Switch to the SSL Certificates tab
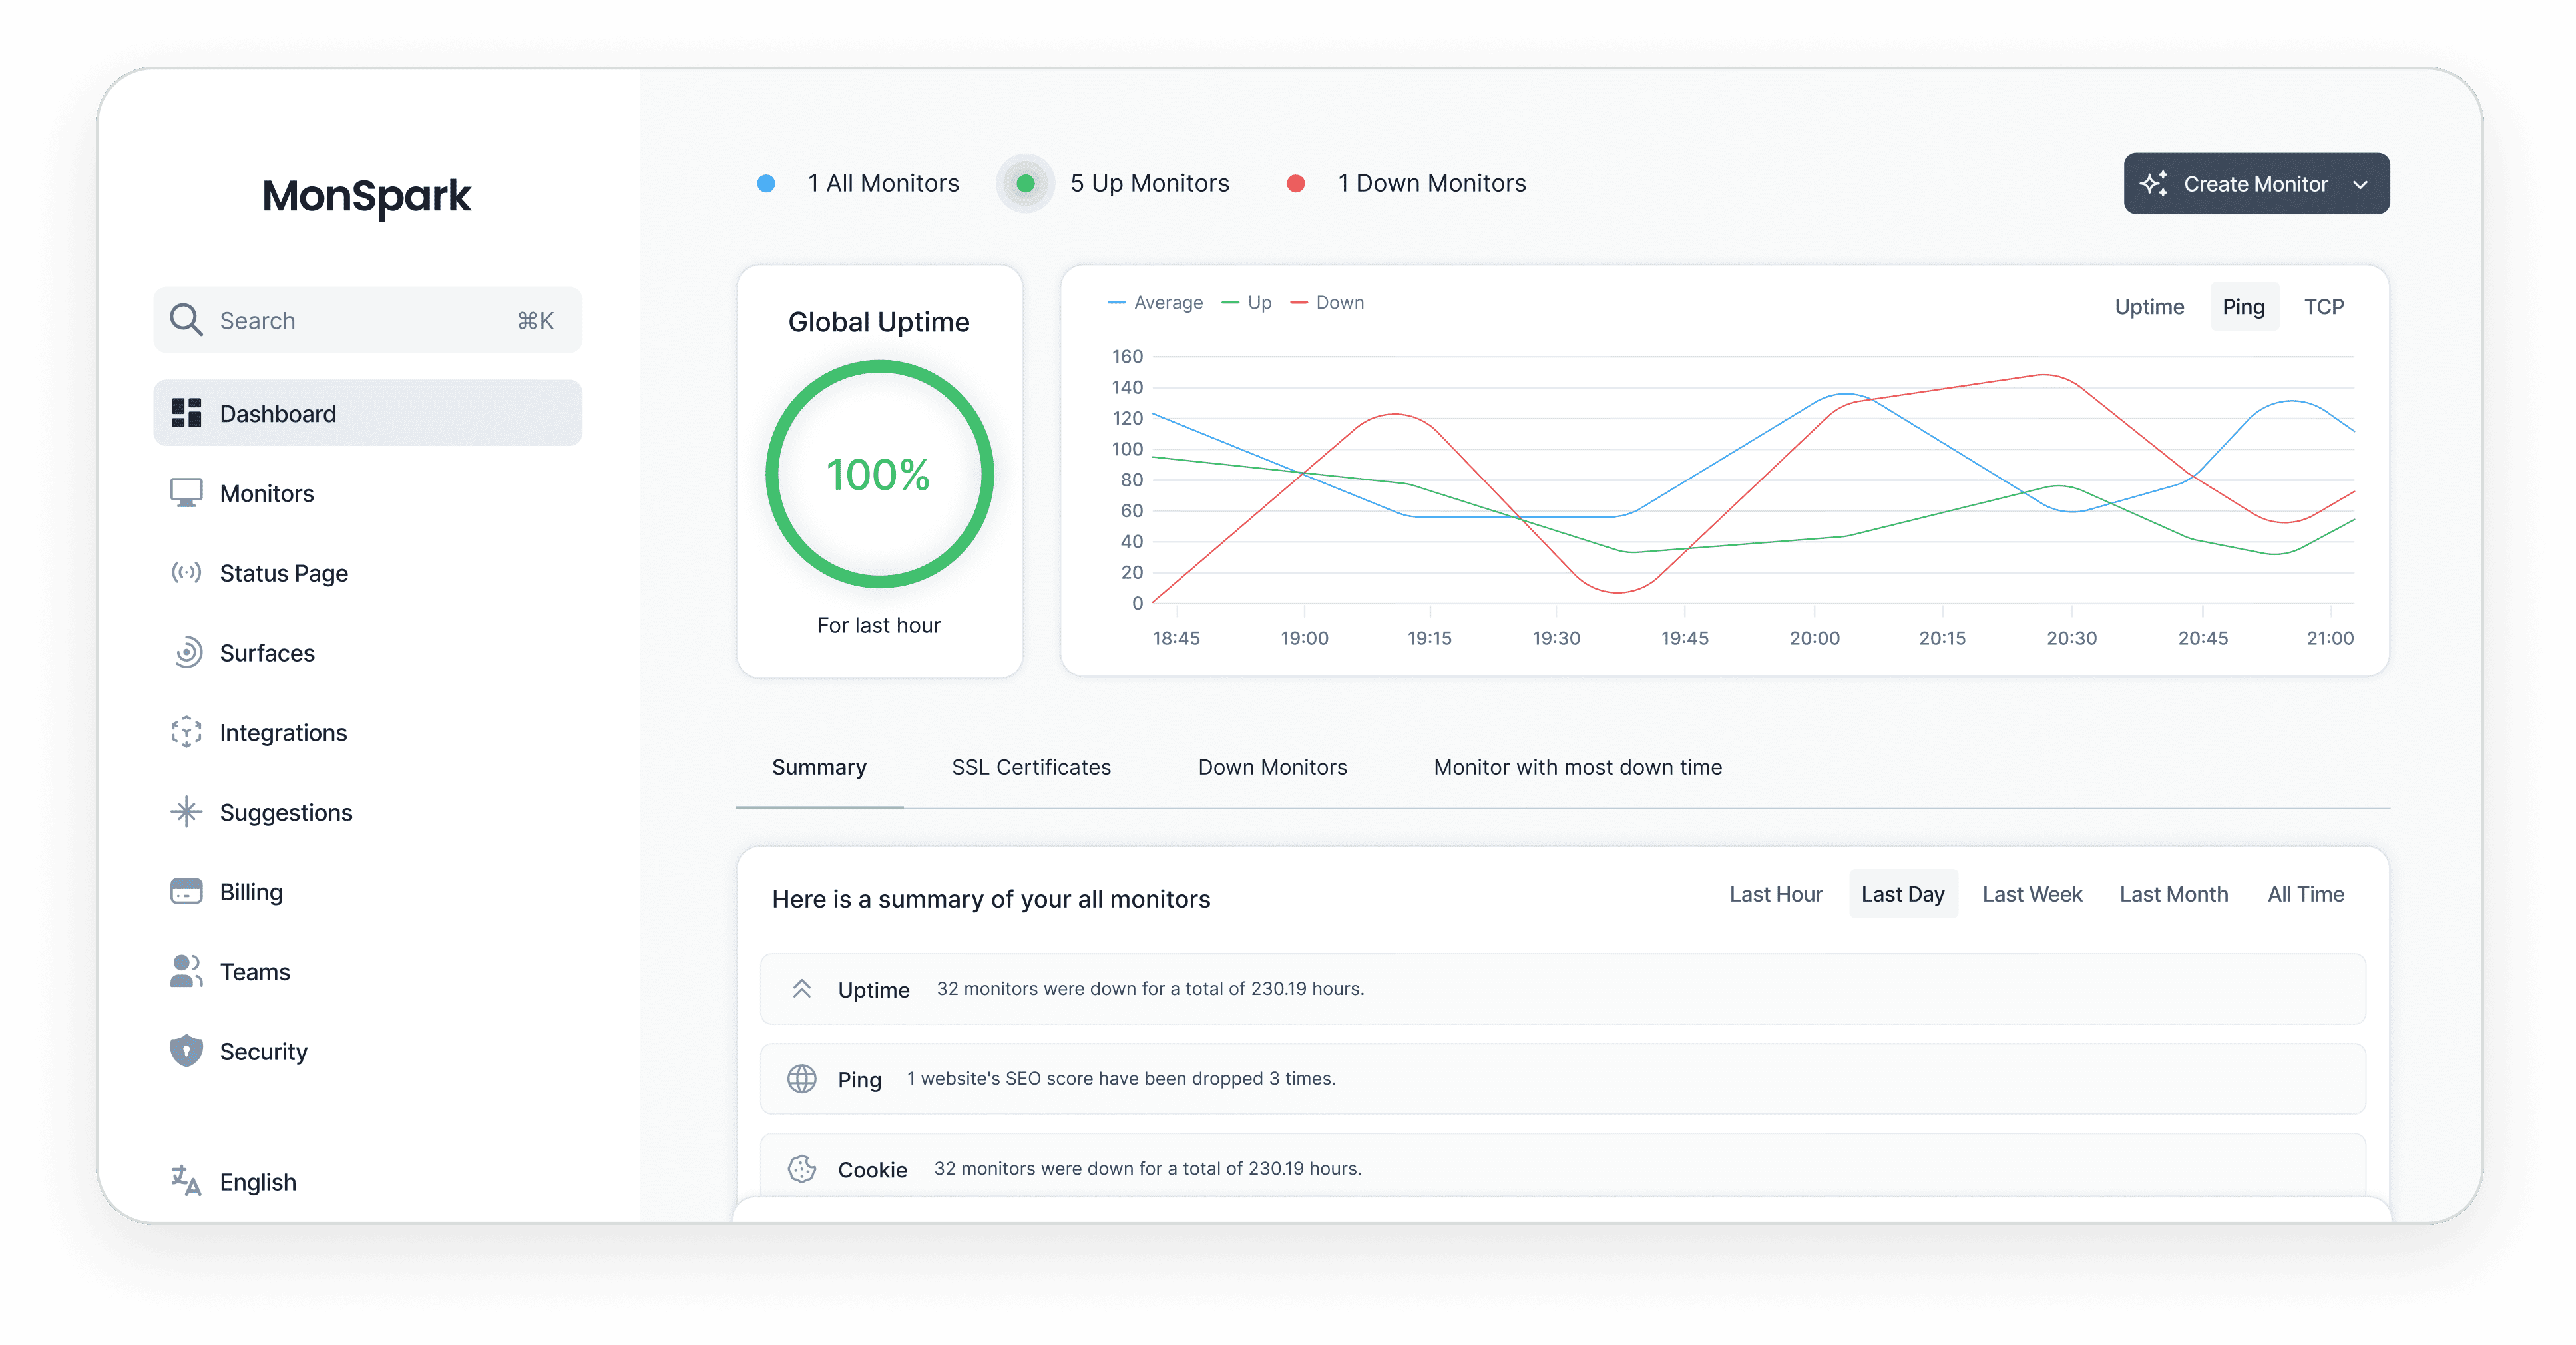This screenshot has width=2576, height=1345. (x=1031, y=767)
